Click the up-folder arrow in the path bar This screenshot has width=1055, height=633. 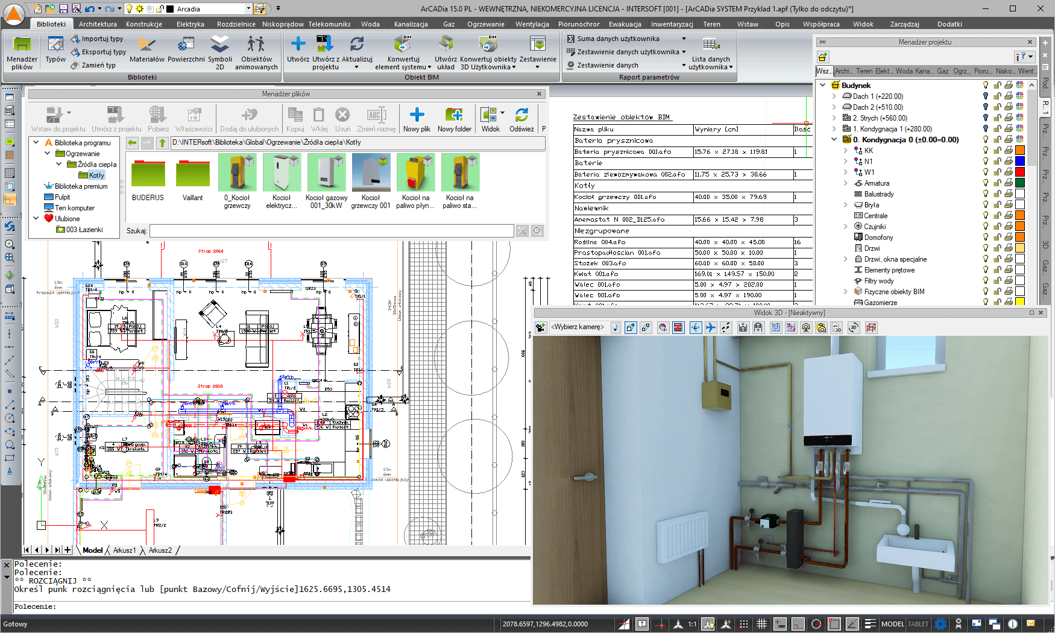[162, 143]
